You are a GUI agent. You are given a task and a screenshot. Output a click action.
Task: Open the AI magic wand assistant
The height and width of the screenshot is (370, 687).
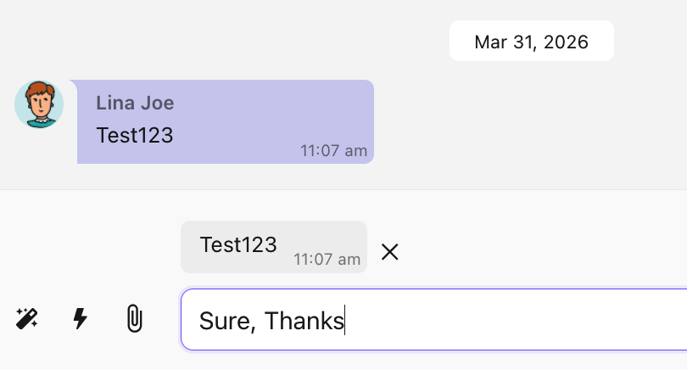(x=26, y=319)
